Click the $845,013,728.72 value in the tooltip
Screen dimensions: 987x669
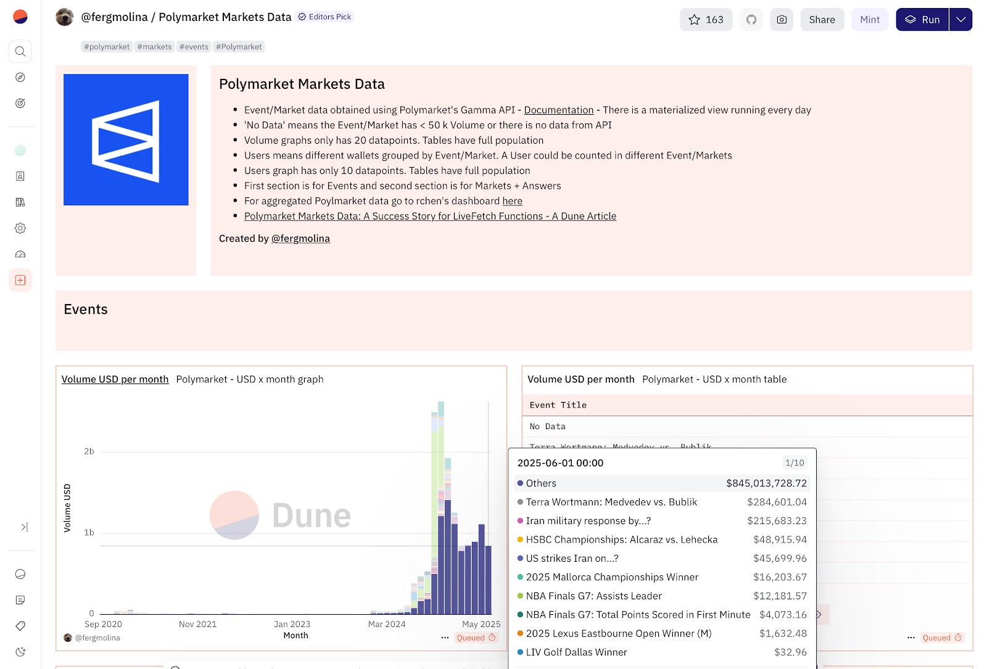click(x=766, y=483)
